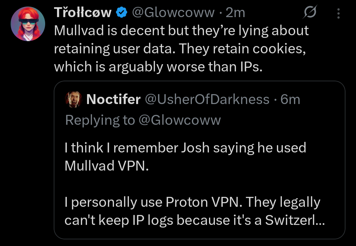Open the 2m timestamp permalink
The width and height of the screenshot is (356, 246).
click(x=235, y=13)
